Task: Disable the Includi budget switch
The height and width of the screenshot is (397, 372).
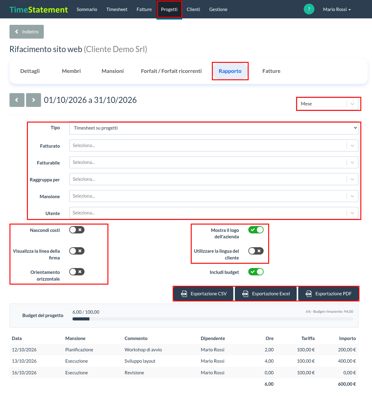Action: [x=256, y=272]
